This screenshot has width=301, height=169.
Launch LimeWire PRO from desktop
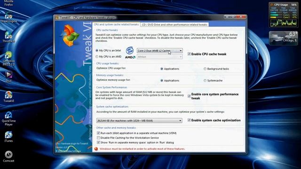click(x=8, y=59)
